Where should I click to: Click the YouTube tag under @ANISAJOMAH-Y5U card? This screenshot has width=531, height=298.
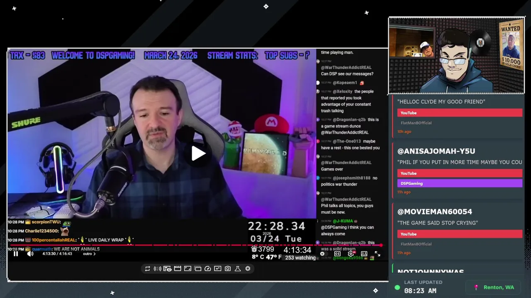[x=460, y=173]
